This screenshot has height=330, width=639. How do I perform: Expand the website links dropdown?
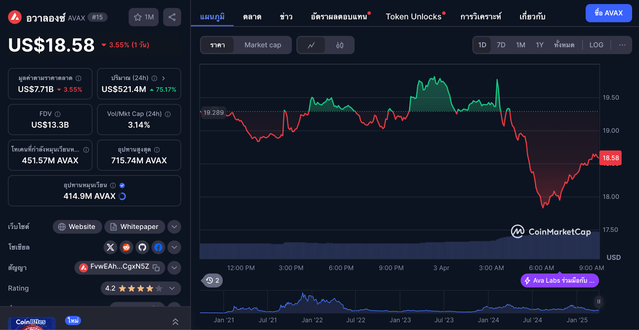(174, 227)
